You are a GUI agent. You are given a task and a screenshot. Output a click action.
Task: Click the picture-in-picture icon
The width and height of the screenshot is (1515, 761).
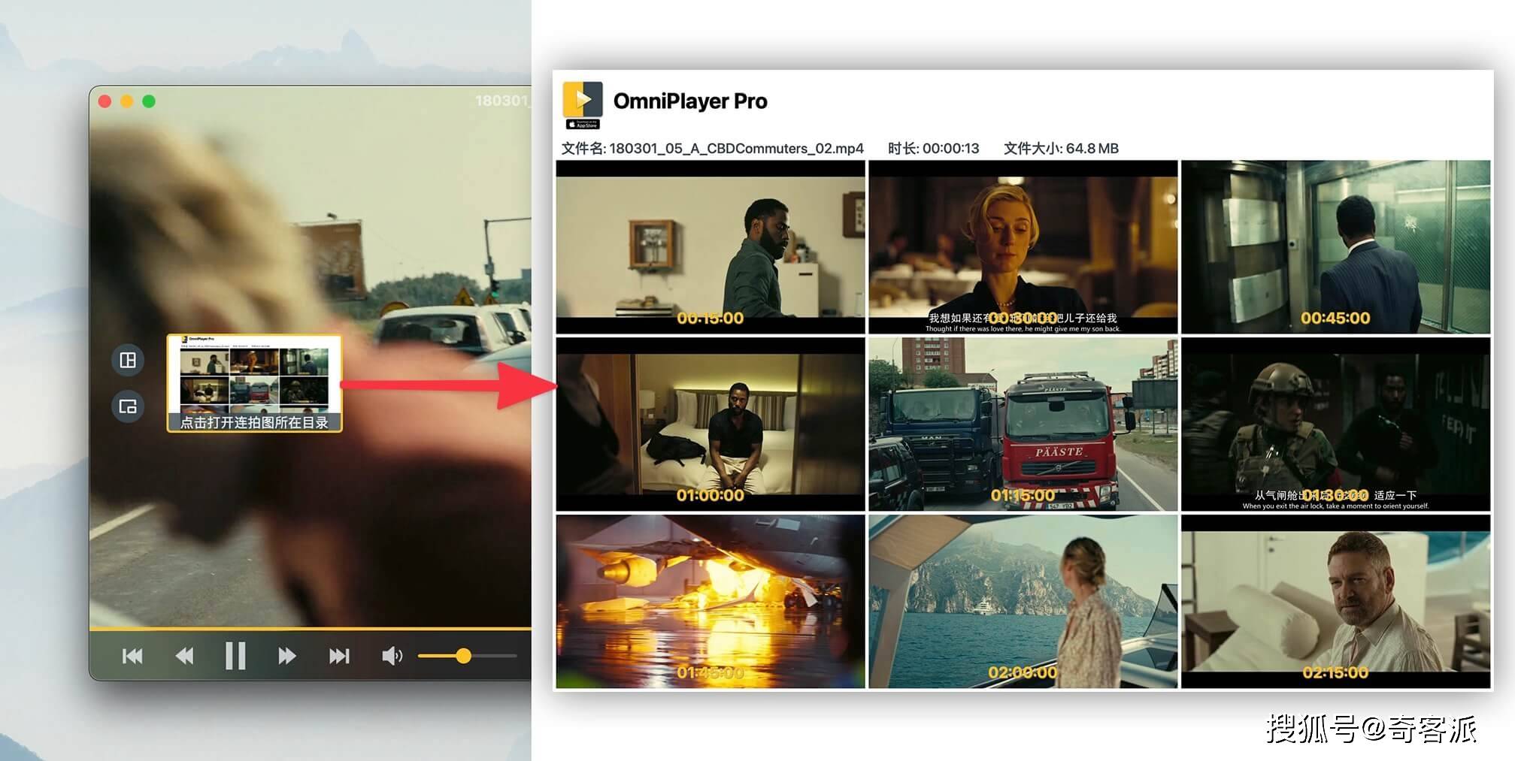click(128, 406)
